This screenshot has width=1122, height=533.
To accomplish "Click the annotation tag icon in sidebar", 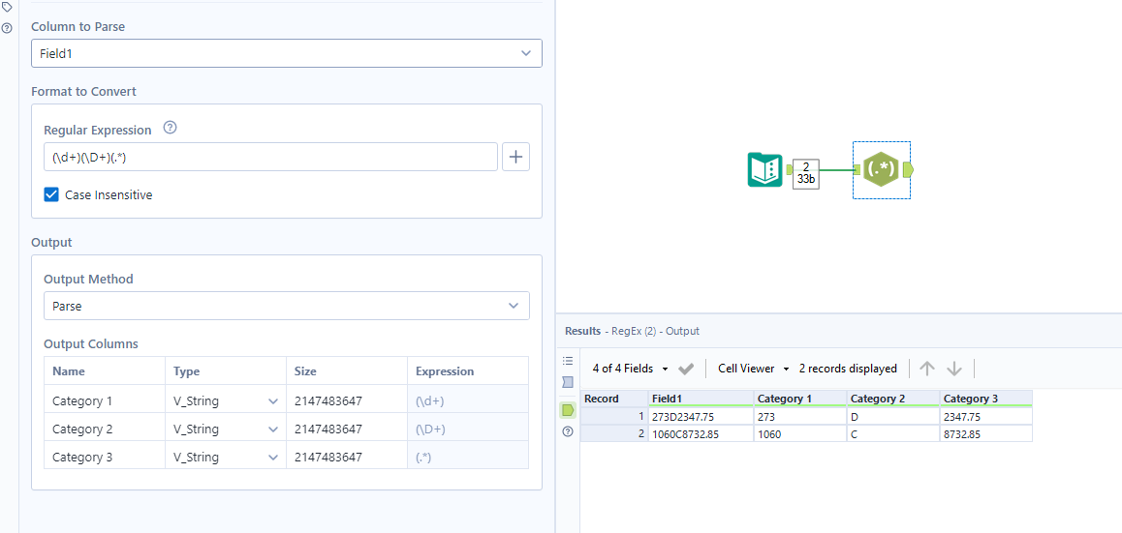I will pos(7,7).
